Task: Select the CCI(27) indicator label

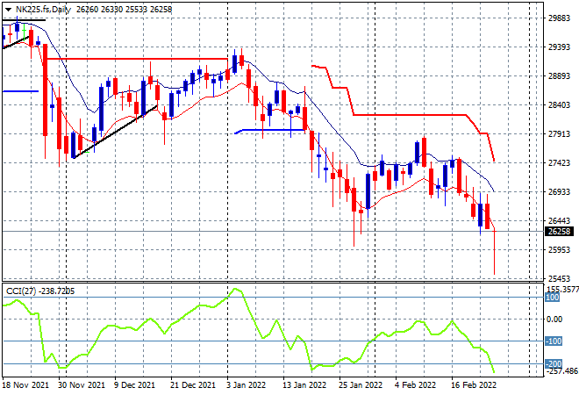Action: click(21, 291)
